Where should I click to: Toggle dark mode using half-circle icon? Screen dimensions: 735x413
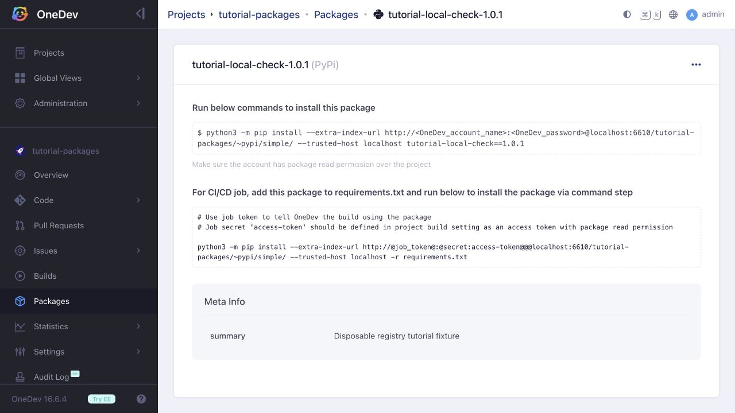[x=627, y=14]
